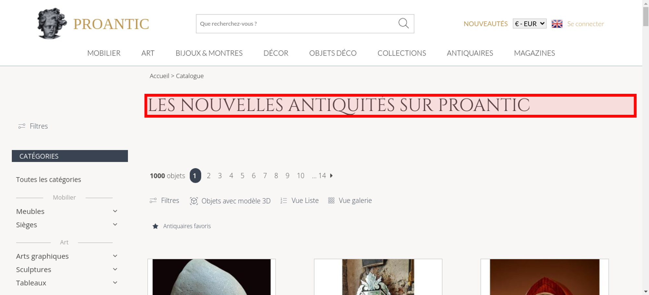
Task: Expand the Meubles category
Action: pyautogui.click(x=115, y=211)
